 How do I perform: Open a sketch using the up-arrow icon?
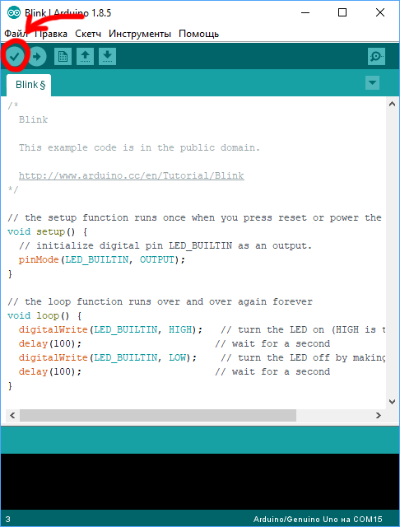tap(85, 57)
